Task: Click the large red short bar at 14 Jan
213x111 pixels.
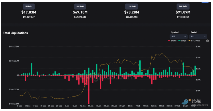Action: (x=89, y=89)
